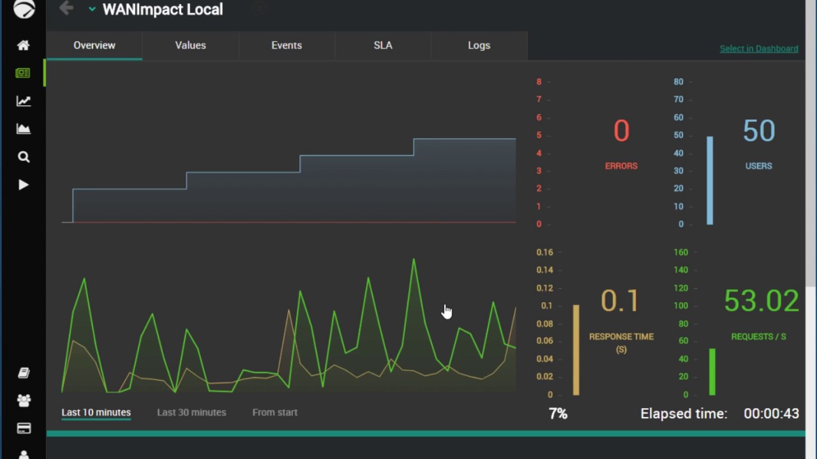This screenshot has height=459, width=817.
Task: Click the play triangle icon in sidebar
Action: (x=24, y=185)
